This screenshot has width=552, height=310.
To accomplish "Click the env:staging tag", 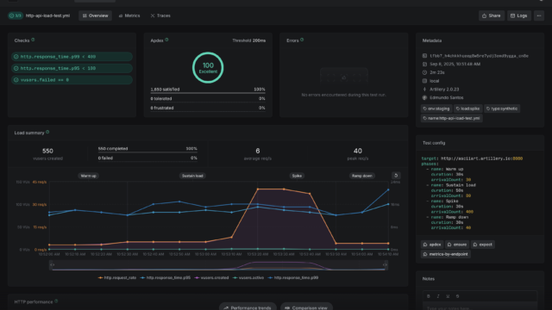I will point(436,108).
